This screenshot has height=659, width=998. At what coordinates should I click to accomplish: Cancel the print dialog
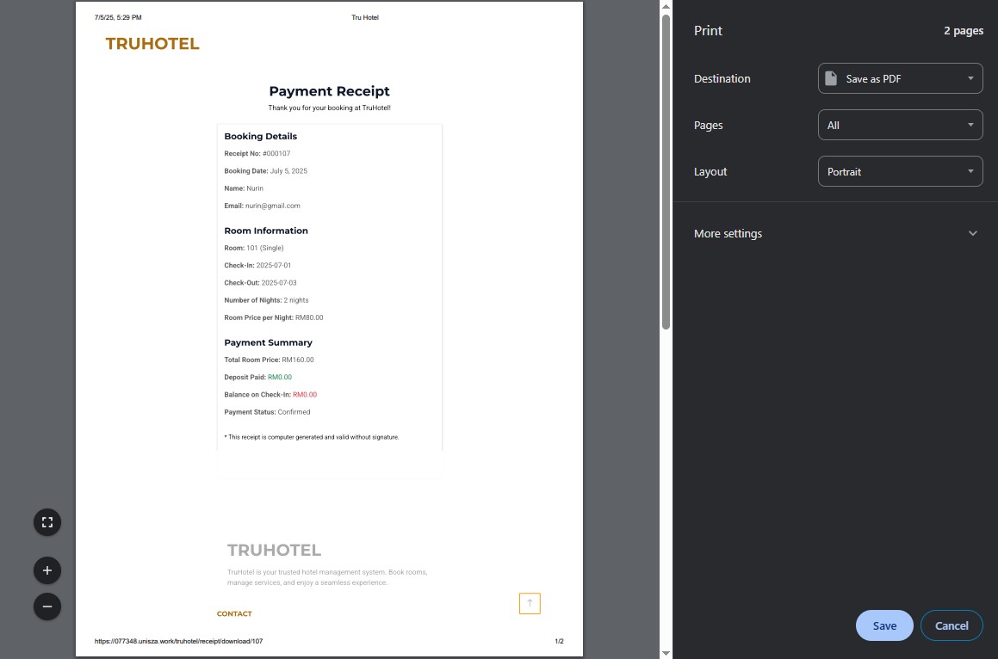coord(952,626)
